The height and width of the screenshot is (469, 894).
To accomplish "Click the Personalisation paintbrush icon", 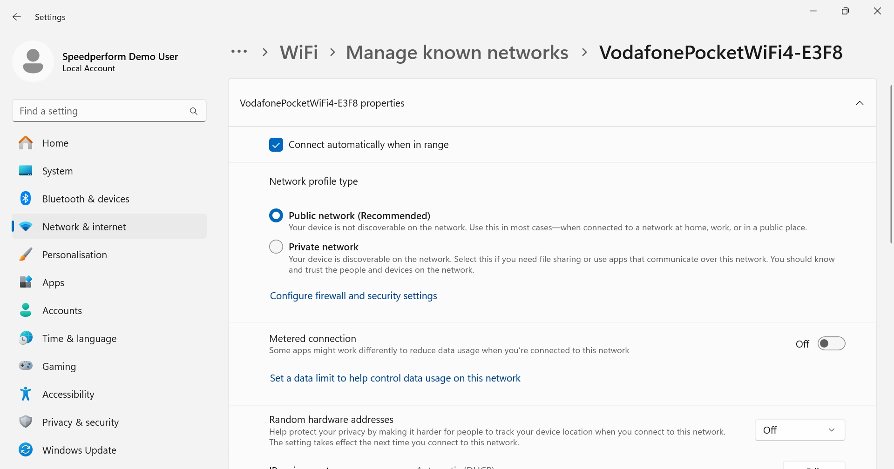I will (x=26, y=255).
